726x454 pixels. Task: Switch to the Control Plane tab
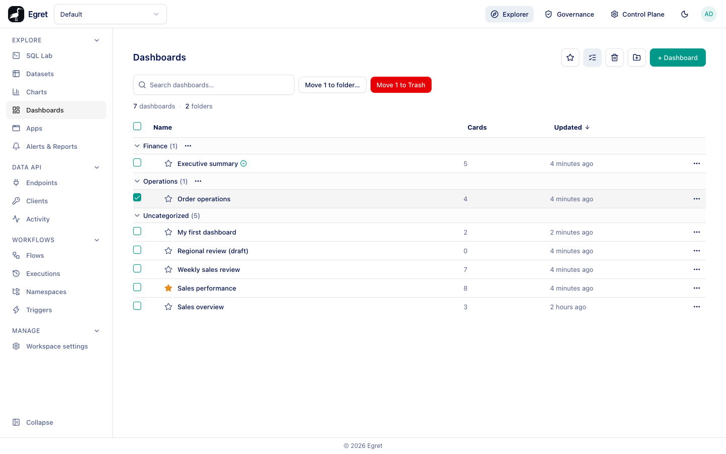[x=637, y=14]
